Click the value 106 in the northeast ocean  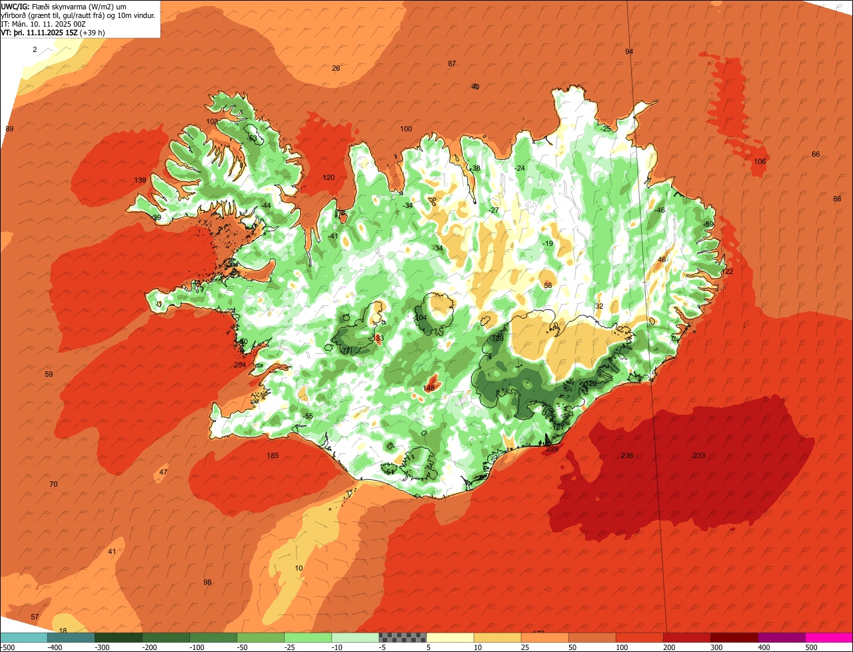click(760, 161)
